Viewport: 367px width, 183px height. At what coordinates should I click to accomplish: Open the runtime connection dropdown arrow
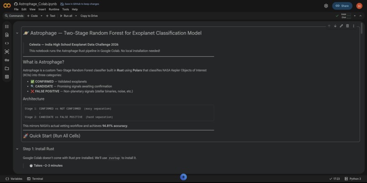coord(355,16)
